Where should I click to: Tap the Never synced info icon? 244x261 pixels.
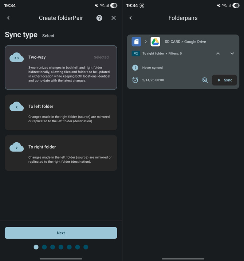click(x=135, y=68)
